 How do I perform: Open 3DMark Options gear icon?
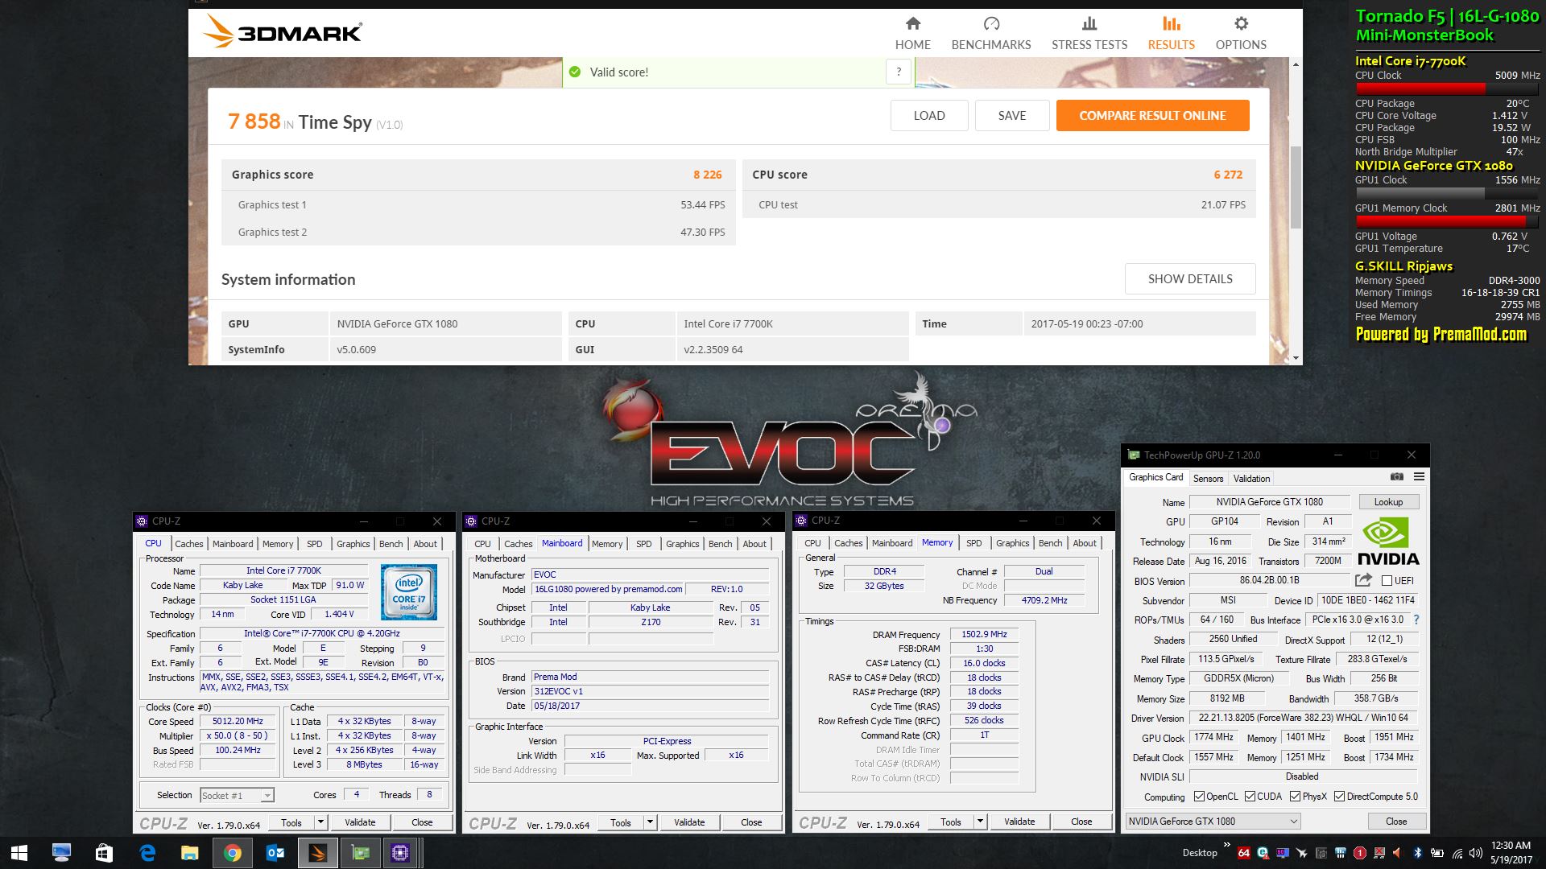click(x=1241, y=24)
